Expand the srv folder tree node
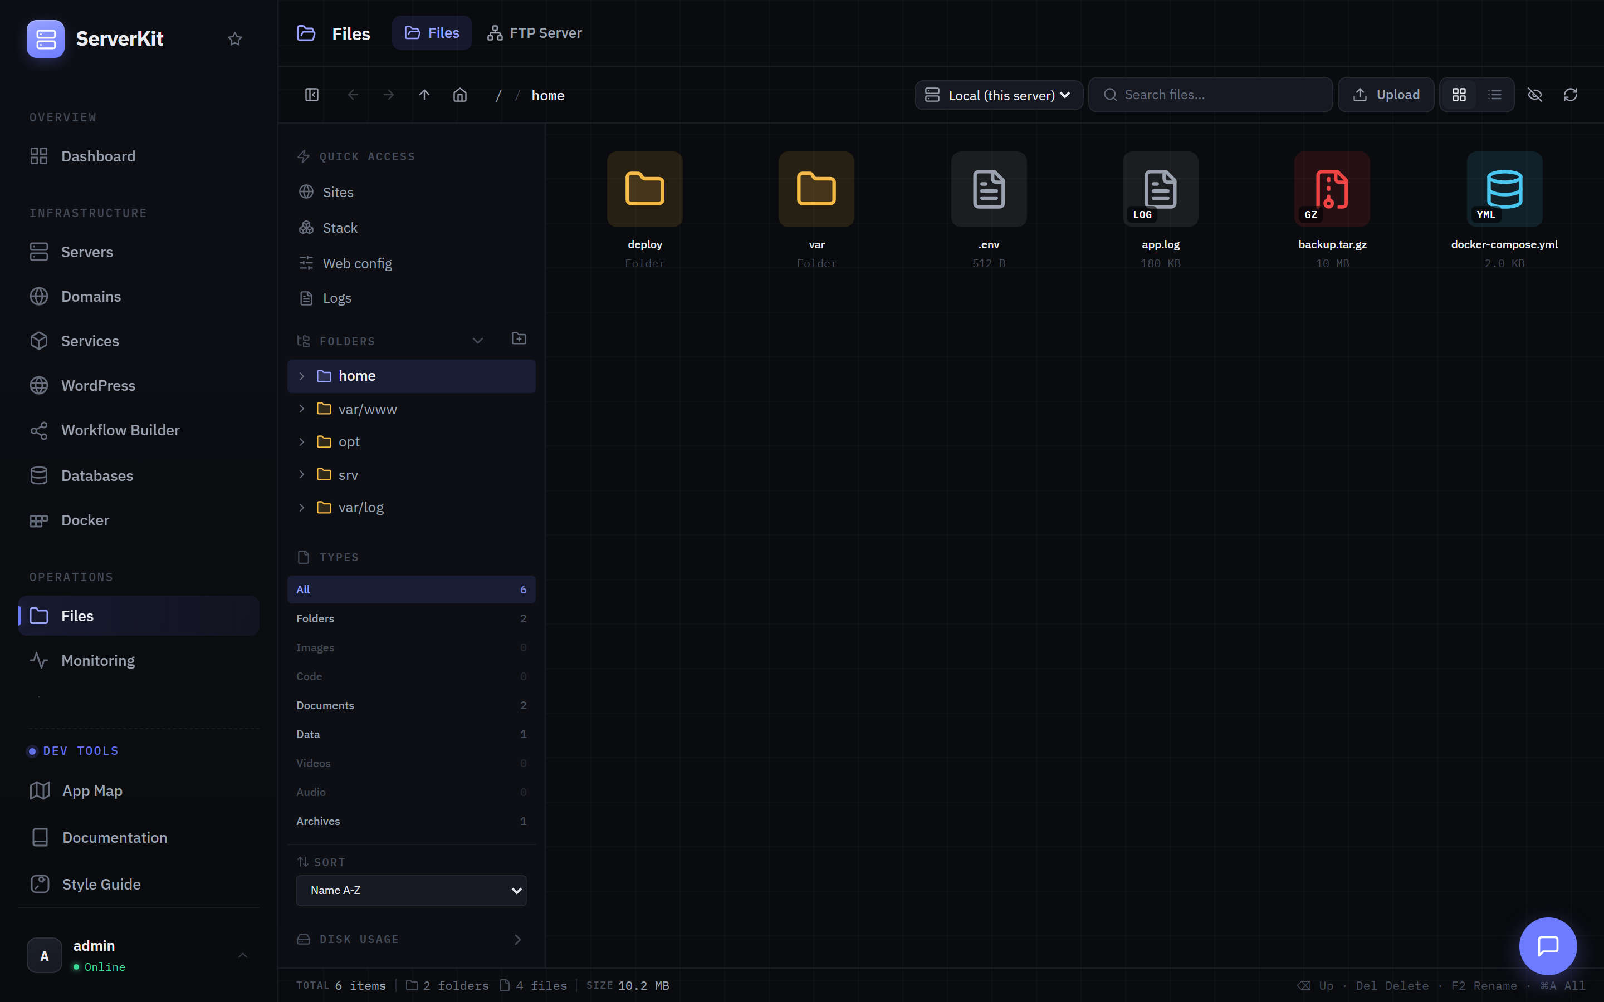Screen dimensions: 1604x1002 [301, 474]
